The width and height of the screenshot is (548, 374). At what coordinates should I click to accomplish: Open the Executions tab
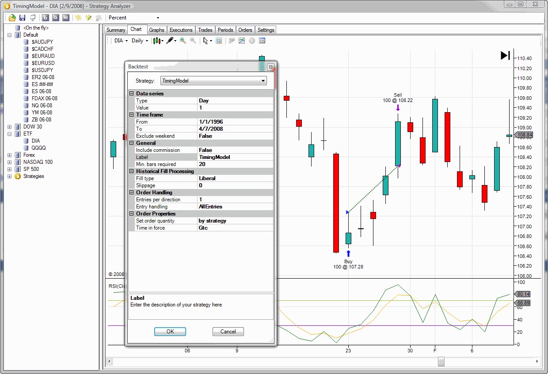click(x=181, y=30)
